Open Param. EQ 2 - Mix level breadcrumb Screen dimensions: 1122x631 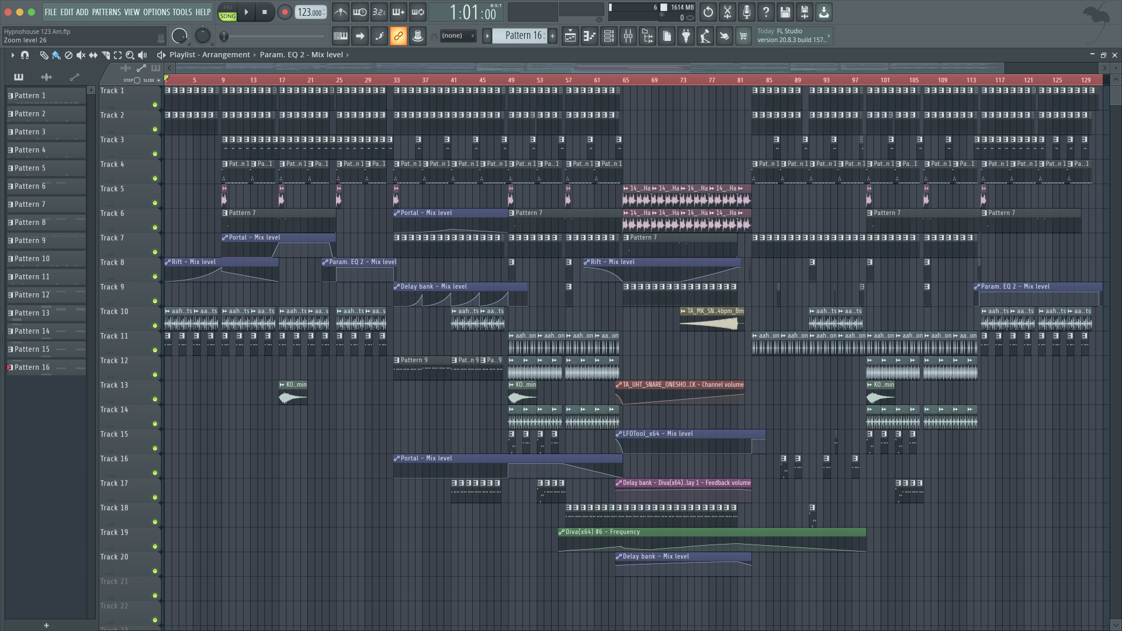(301, 55)
